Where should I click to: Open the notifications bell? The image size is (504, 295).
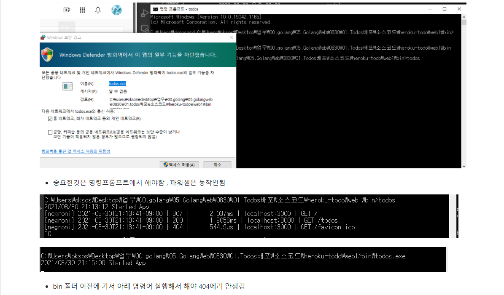(x=98, y=10)
